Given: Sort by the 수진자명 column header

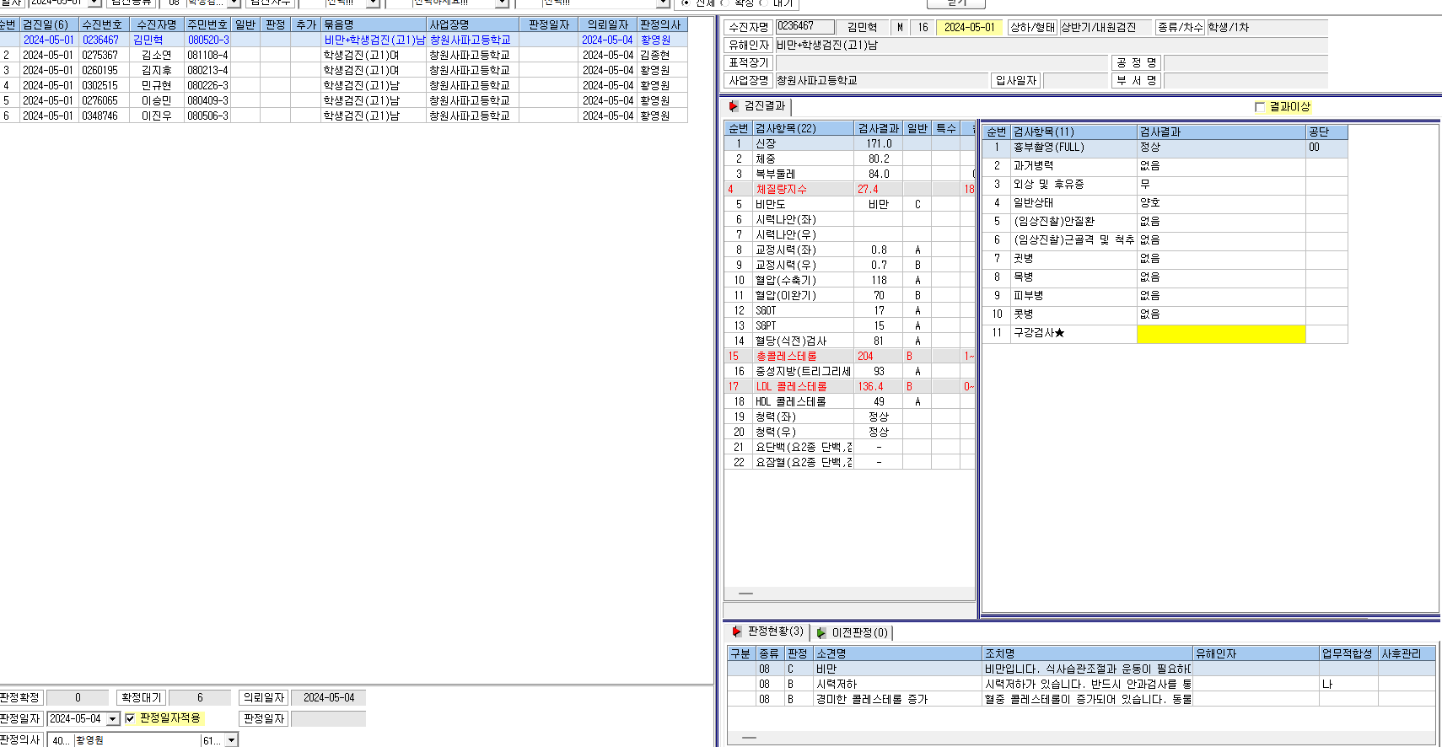Looking at the screenshot, I should tap(157, 24).
